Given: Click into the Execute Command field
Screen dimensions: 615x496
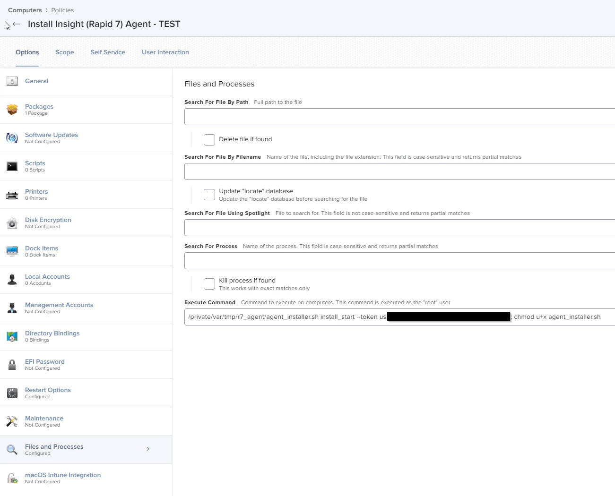Looking at the screenshot, I should (x=399, y=317).
